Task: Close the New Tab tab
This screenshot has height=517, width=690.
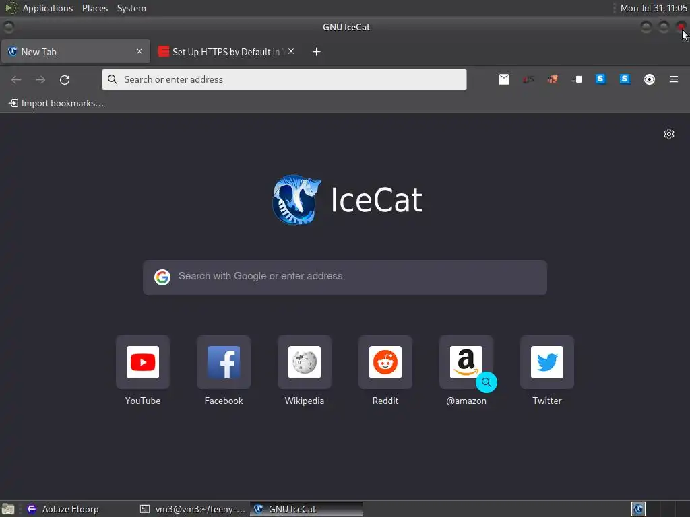Action: coord(139,51)
